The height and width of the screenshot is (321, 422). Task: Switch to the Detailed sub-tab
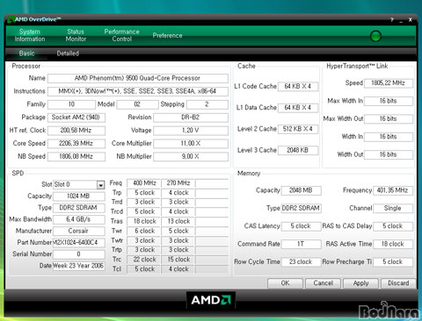click(x=68, y=53)
